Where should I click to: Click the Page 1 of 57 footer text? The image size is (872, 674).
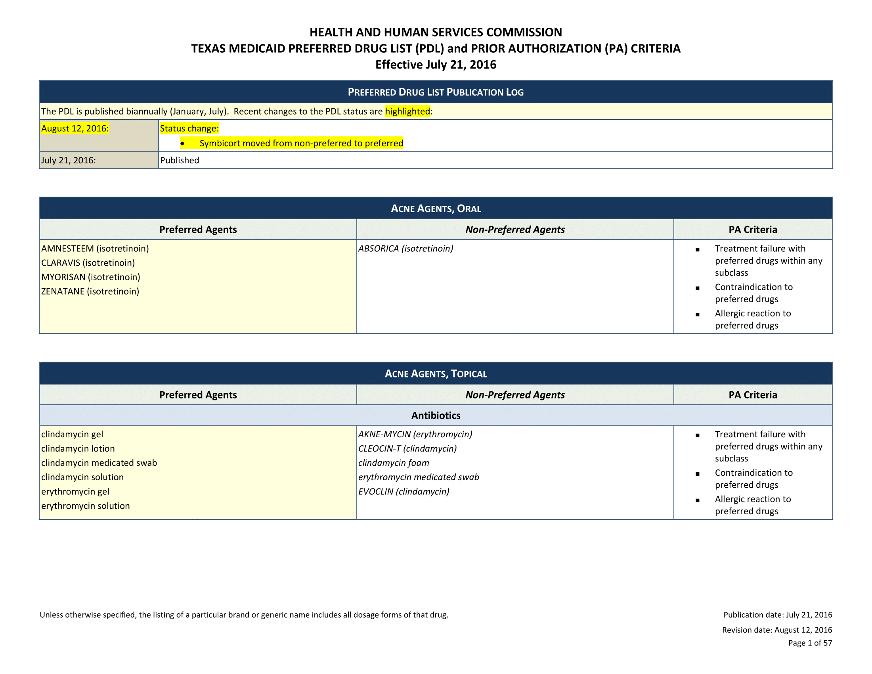[x=810, y=643]
